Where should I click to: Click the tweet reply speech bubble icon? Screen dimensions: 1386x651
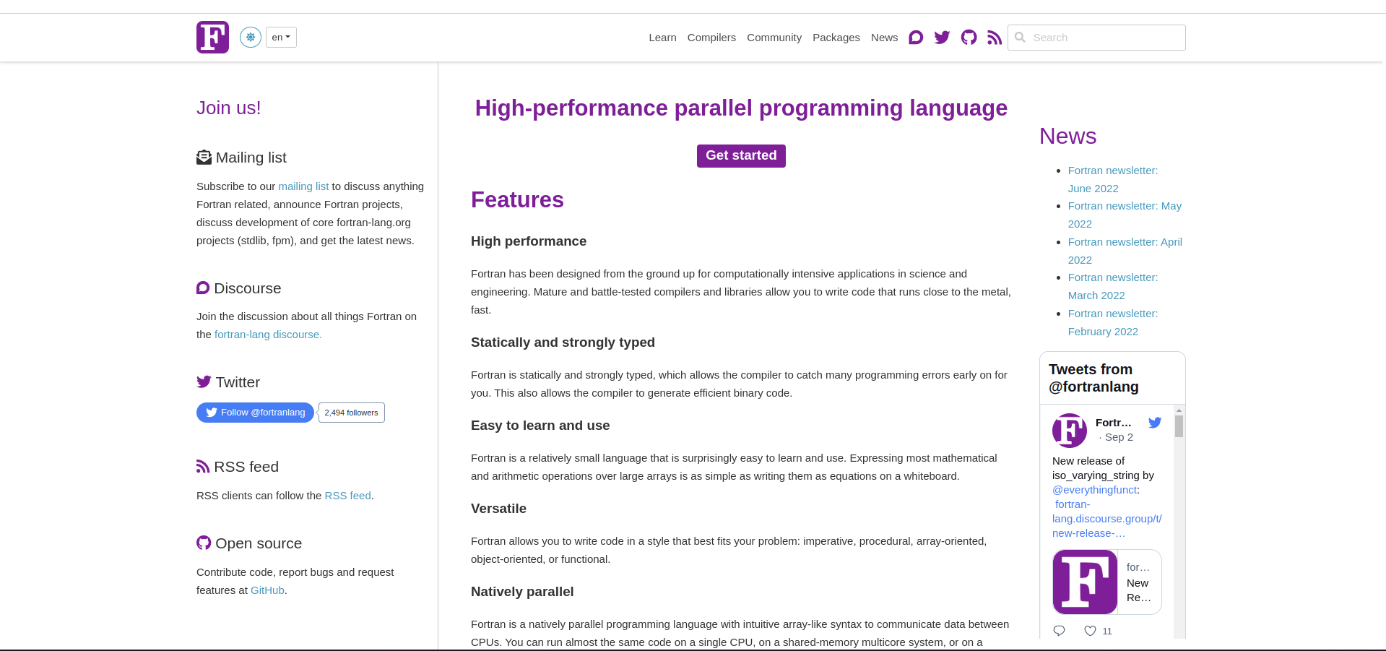pyautogui.click(x=1060, y=631)
